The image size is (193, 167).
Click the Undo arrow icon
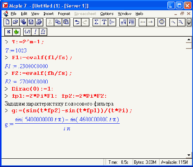coord(77,22)
